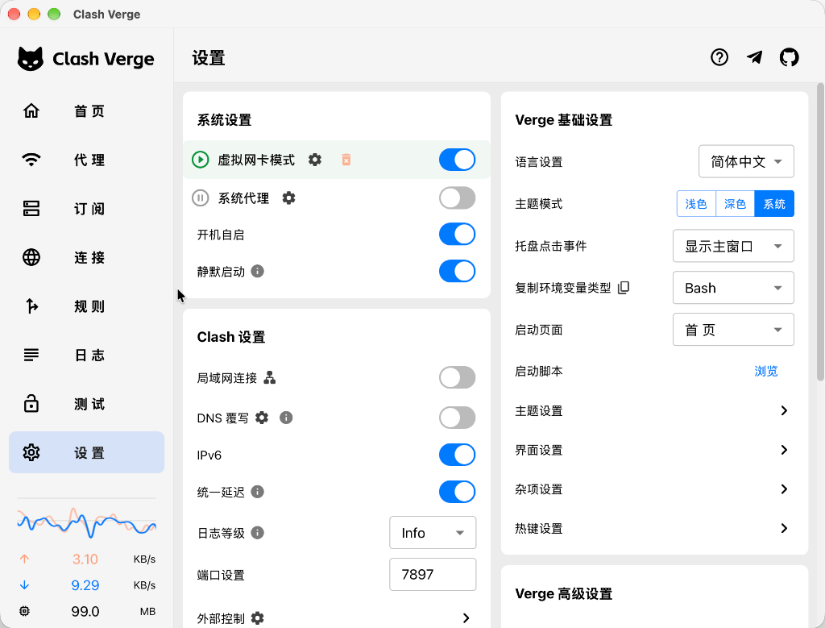
Task: Click the memory chip icon beside 99.0
Action: (24, 611)
